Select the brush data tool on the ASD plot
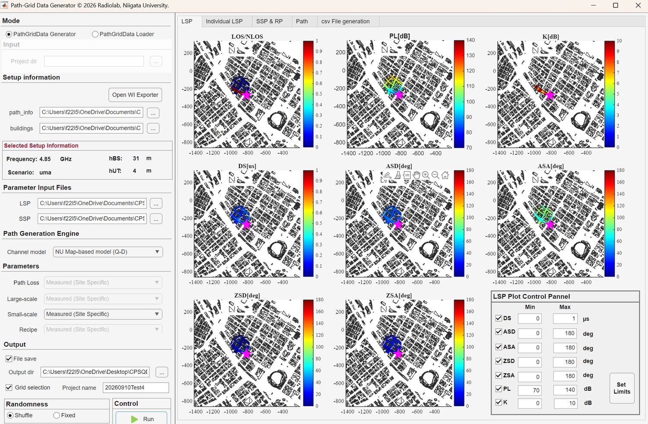The width and height of the screenshot is (648, 424). (x=397, y=175)
